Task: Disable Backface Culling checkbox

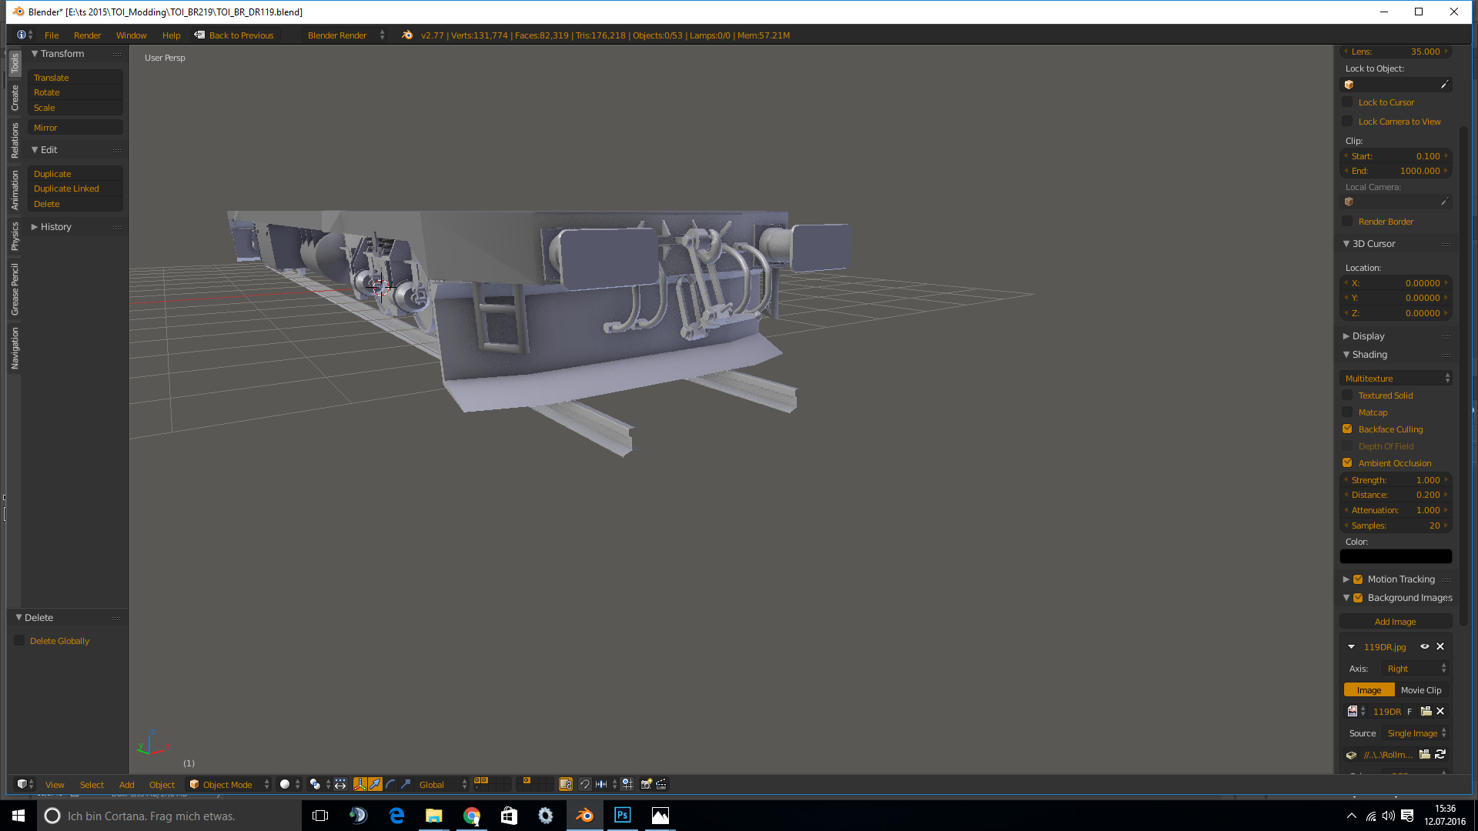Action: pyautogui.click(x=1347, y=429)
